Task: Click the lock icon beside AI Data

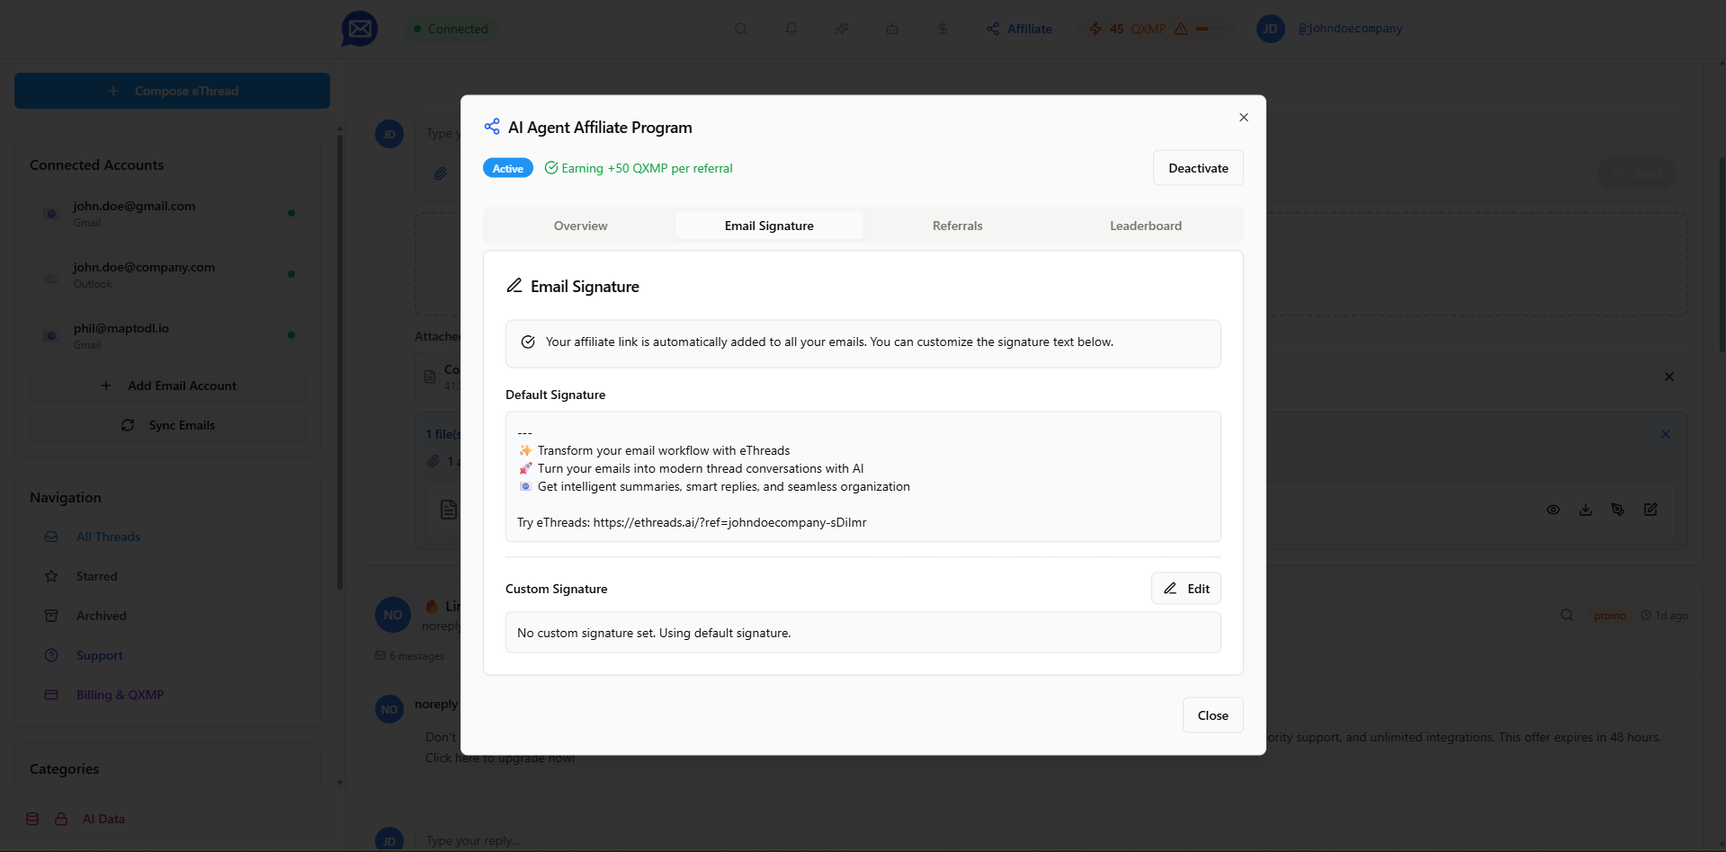Action: (x=61, y=819)
